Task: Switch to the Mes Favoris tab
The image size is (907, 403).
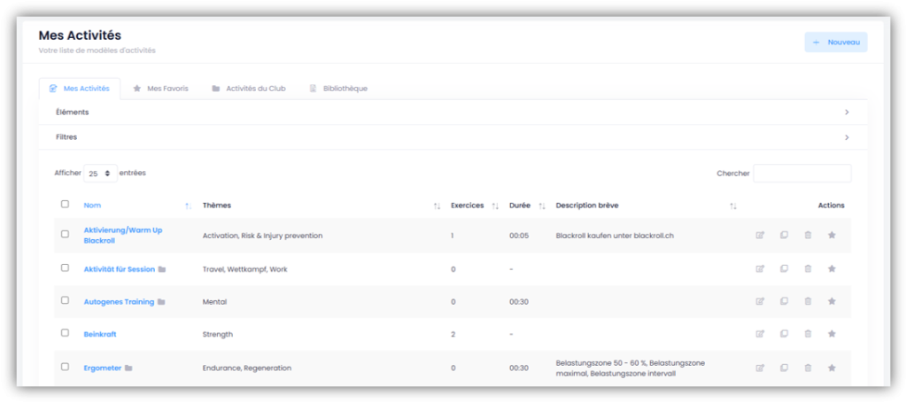Action: 160,89
